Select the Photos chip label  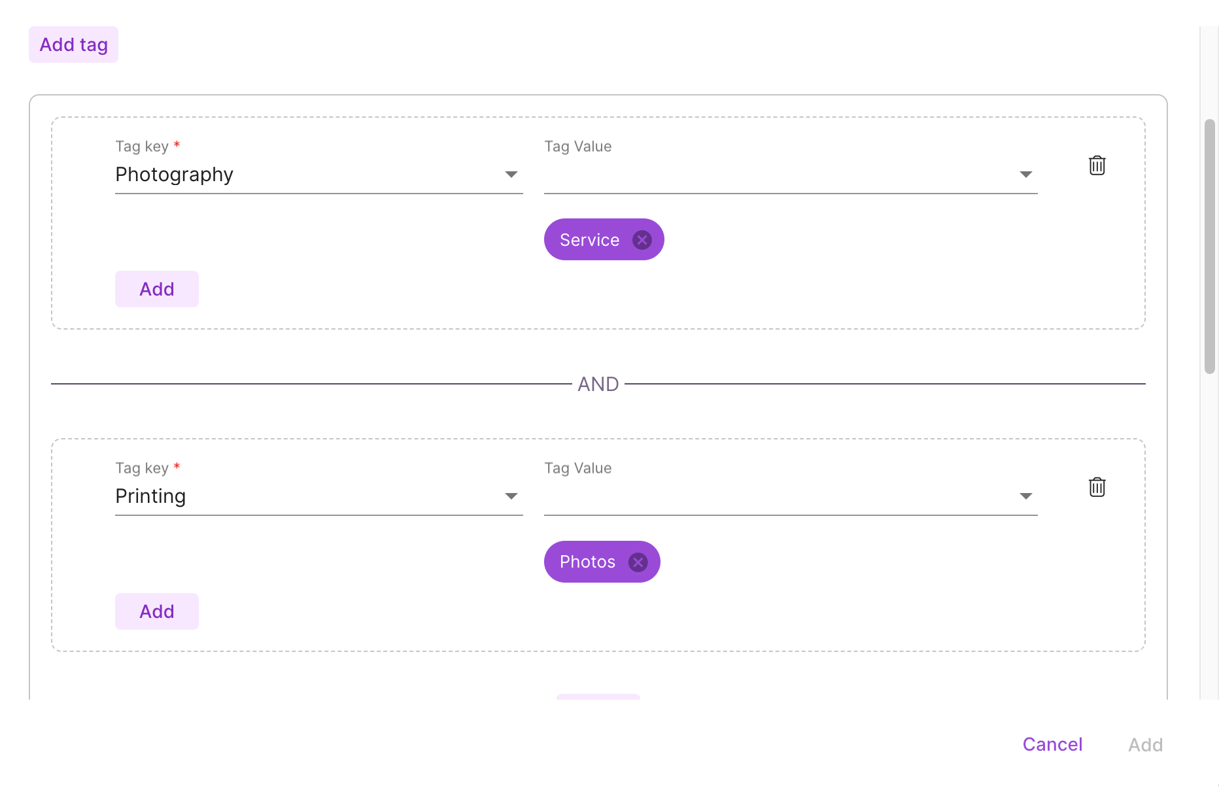pyautogui.click(x=587, y=562)
